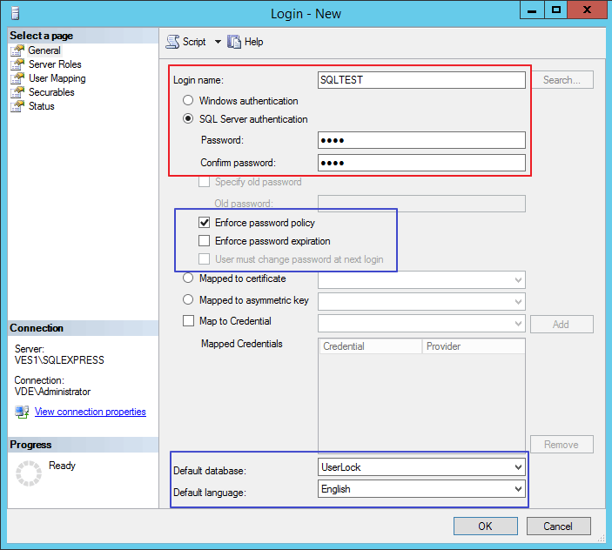Uncheck Enforce password policy

point(204,222)
